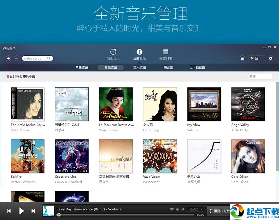Click artist name Camo & Krooked
The image size is (279, 220).
click(68, 182)
